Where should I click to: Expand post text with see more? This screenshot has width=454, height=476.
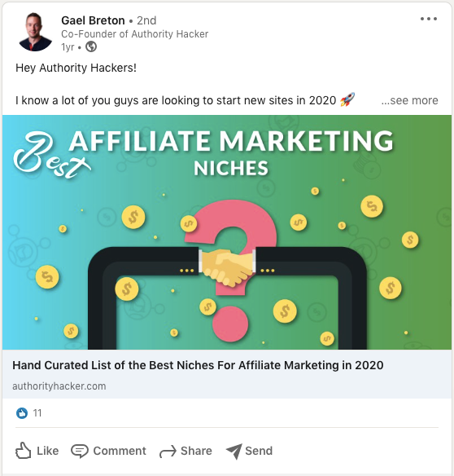pyautogui.click(x=409, y=100)
